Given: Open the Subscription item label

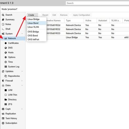Looking at the screenshot, I should 11,123.
